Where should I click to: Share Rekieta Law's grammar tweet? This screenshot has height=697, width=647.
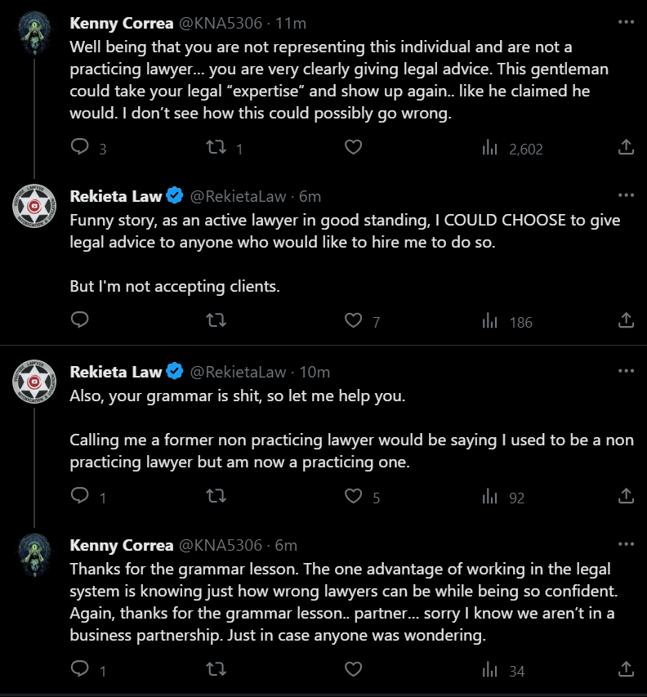(x=626, y=496)
